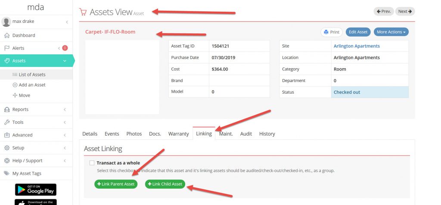Click the Alerts flag icon
The height and width of the screenshot is (205, 441).
click(x=7, y=48)
